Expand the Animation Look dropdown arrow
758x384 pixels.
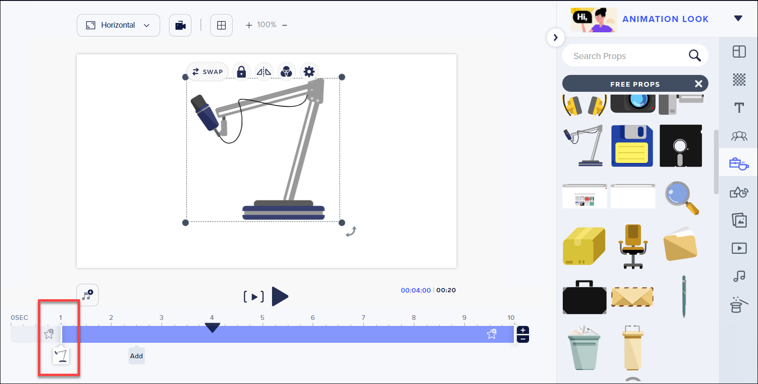click(x=738, y=19)
